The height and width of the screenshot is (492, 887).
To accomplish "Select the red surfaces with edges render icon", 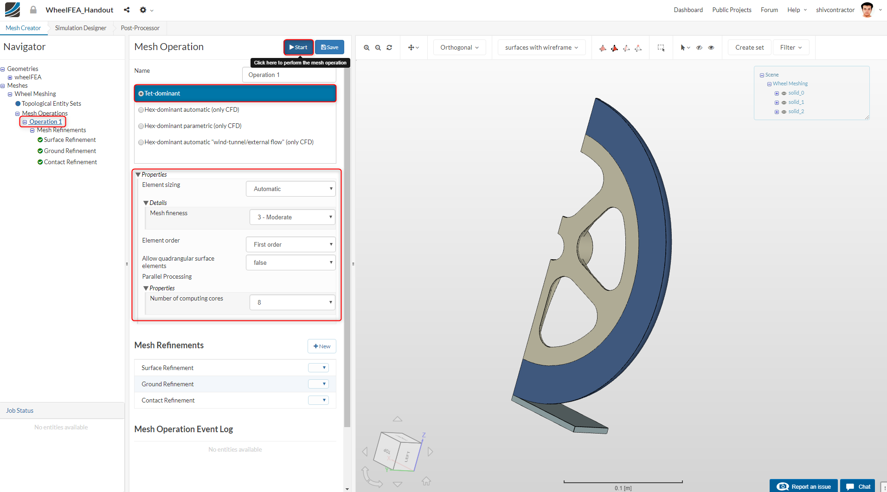I will pyautogui.click(x=614, y=48).
